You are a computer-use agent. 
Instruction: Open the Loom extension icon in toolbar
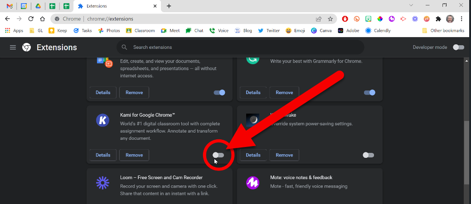[415, 19]
